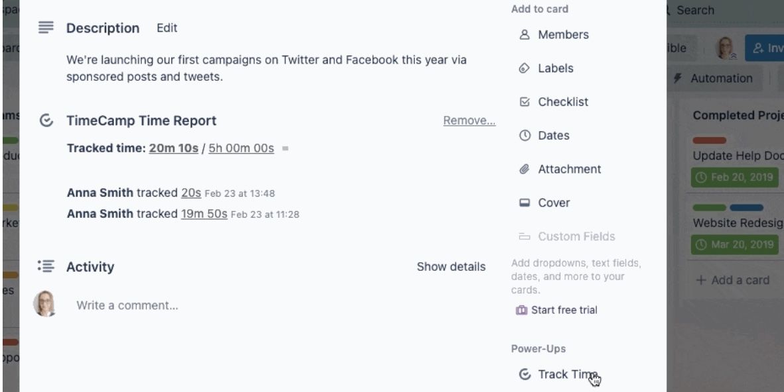Screen dimensions: 784x392
Task: Open the Cover option
Action: tap(553, 203)
